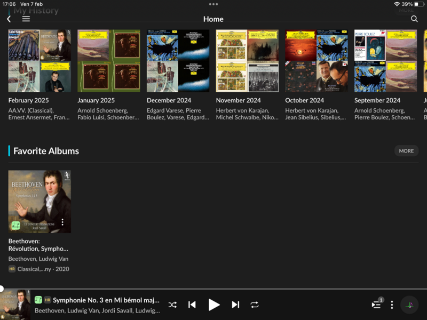This screenshot has height=320, width=427.
Task: Tap the back arrow in the header
Action: click(9, 19)
